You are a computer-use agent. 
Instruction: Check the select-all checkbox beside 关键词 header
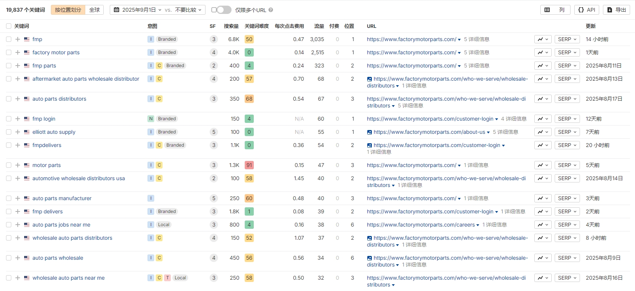9,26
